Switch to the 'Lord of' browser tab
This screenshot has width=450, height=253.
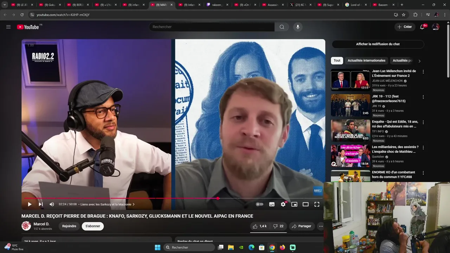(356, 5)
